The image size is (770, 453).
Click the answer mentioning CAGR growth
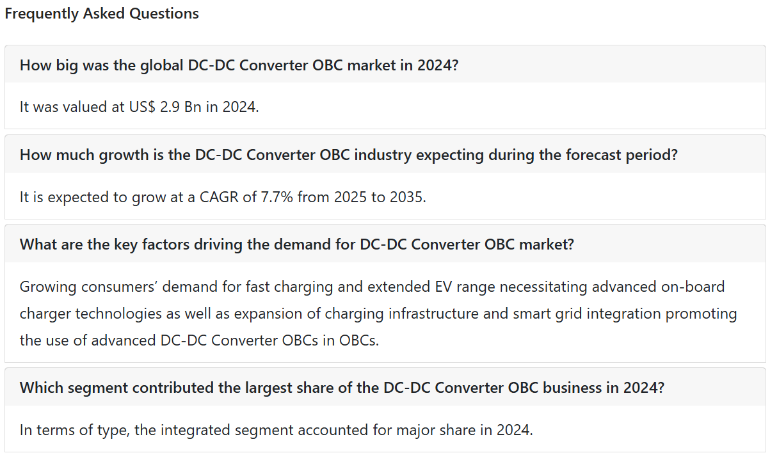point(223,196)
